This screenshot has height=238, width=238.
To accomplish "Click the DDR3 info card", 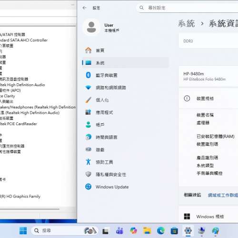I will click(208, 41).
